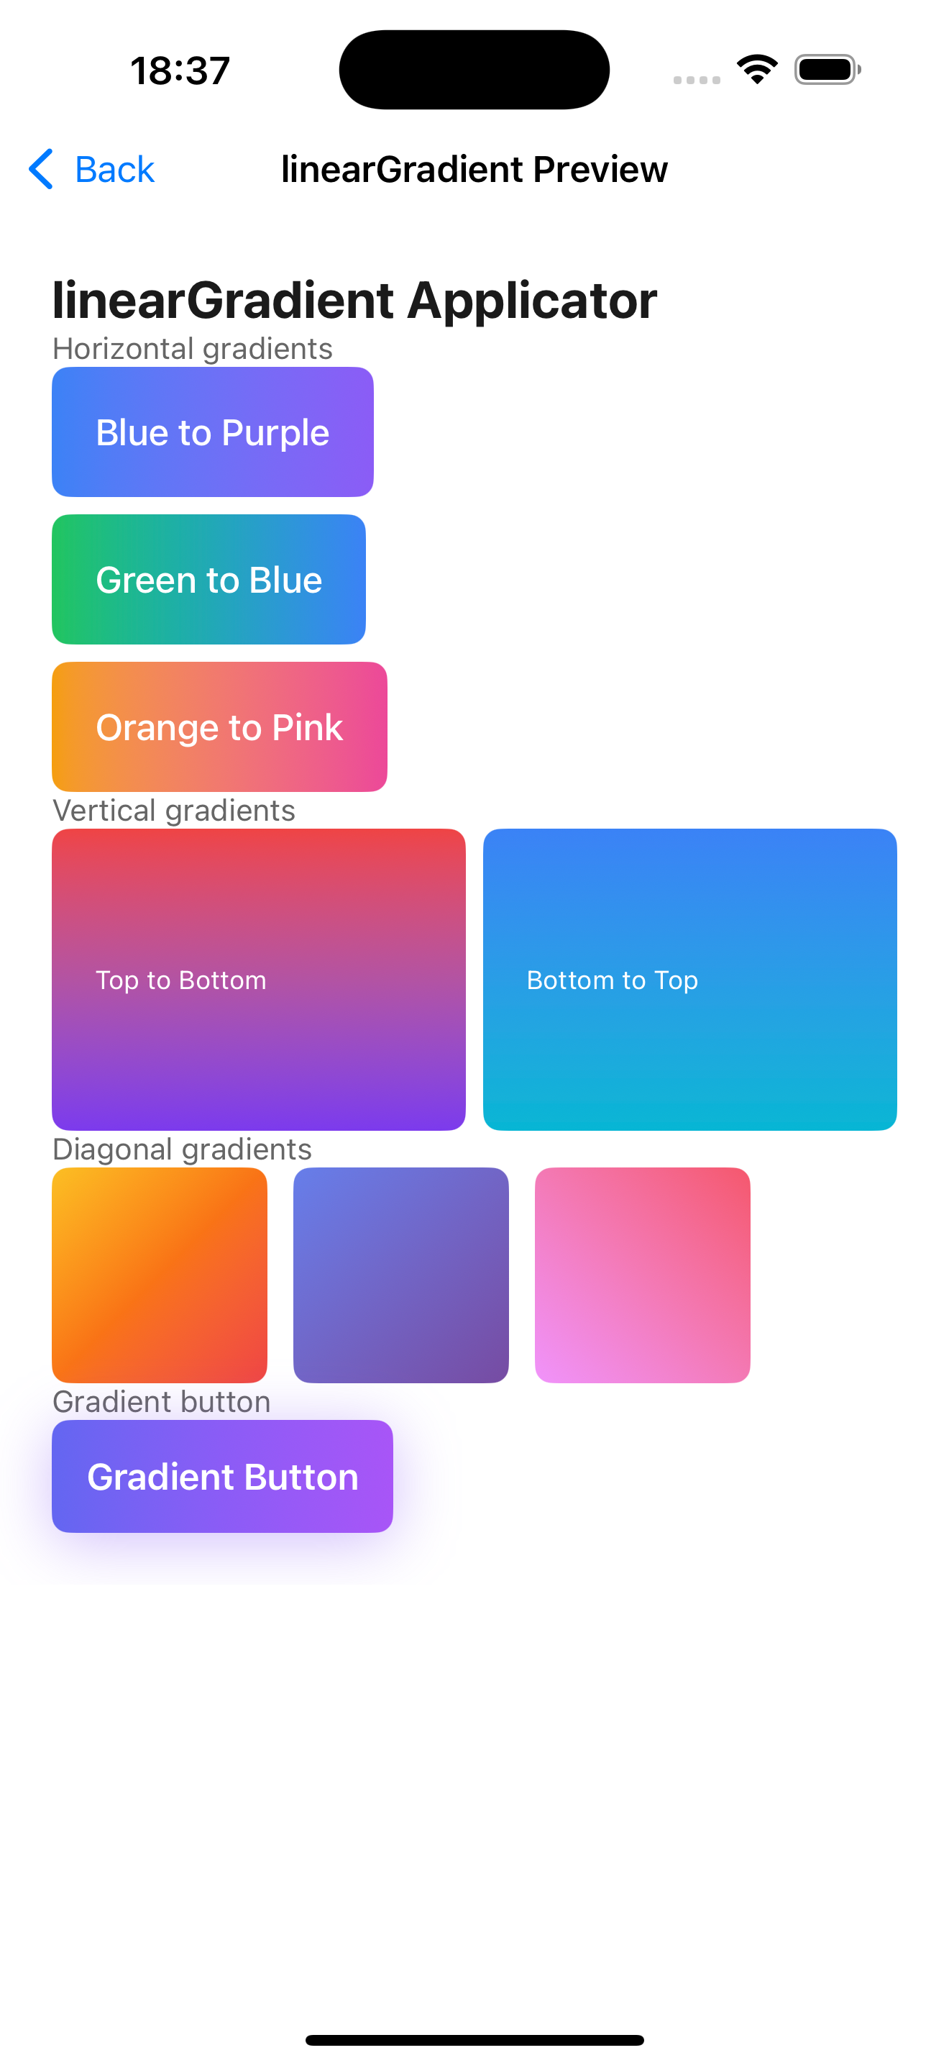
Task: Select the Top to Bottom gradient card
Action: point(258,980)
